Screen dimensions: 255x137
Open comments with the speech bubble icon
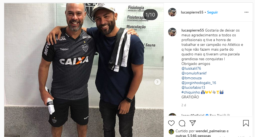(182, 123)
